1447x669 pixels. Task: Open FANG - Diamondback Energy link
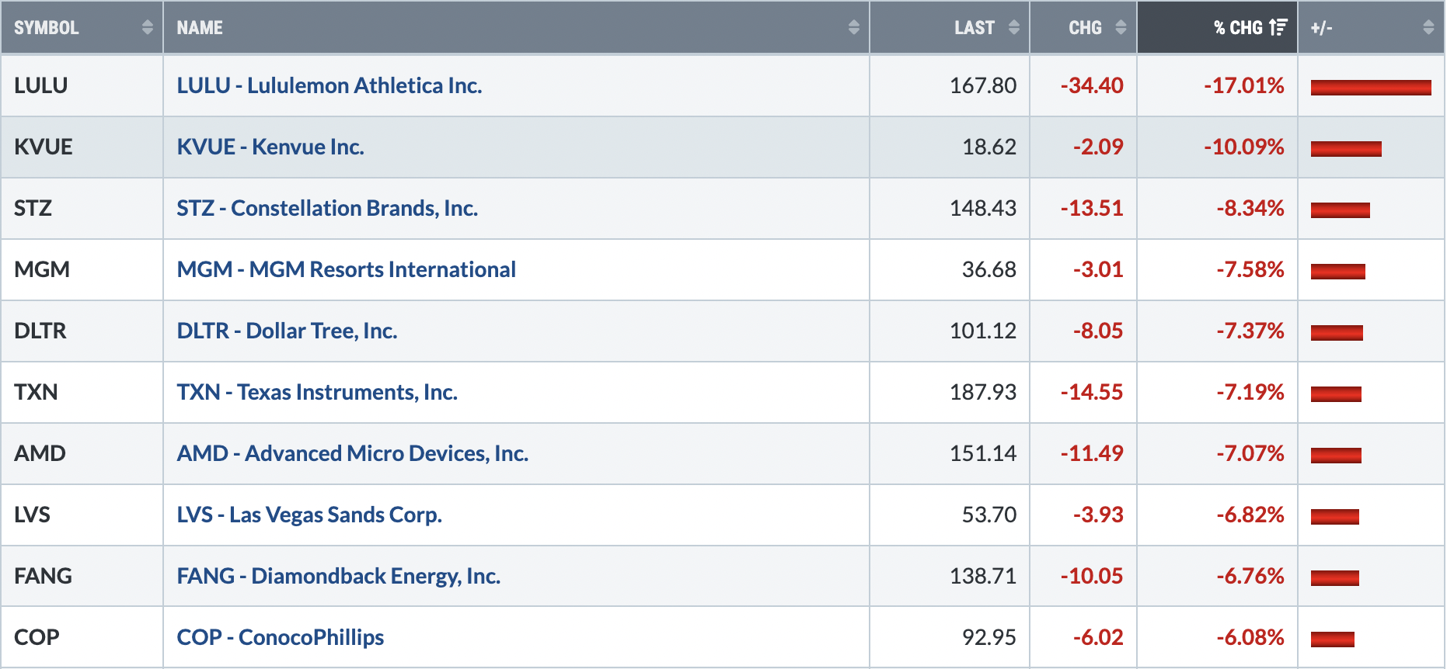(x=339, y=576)
